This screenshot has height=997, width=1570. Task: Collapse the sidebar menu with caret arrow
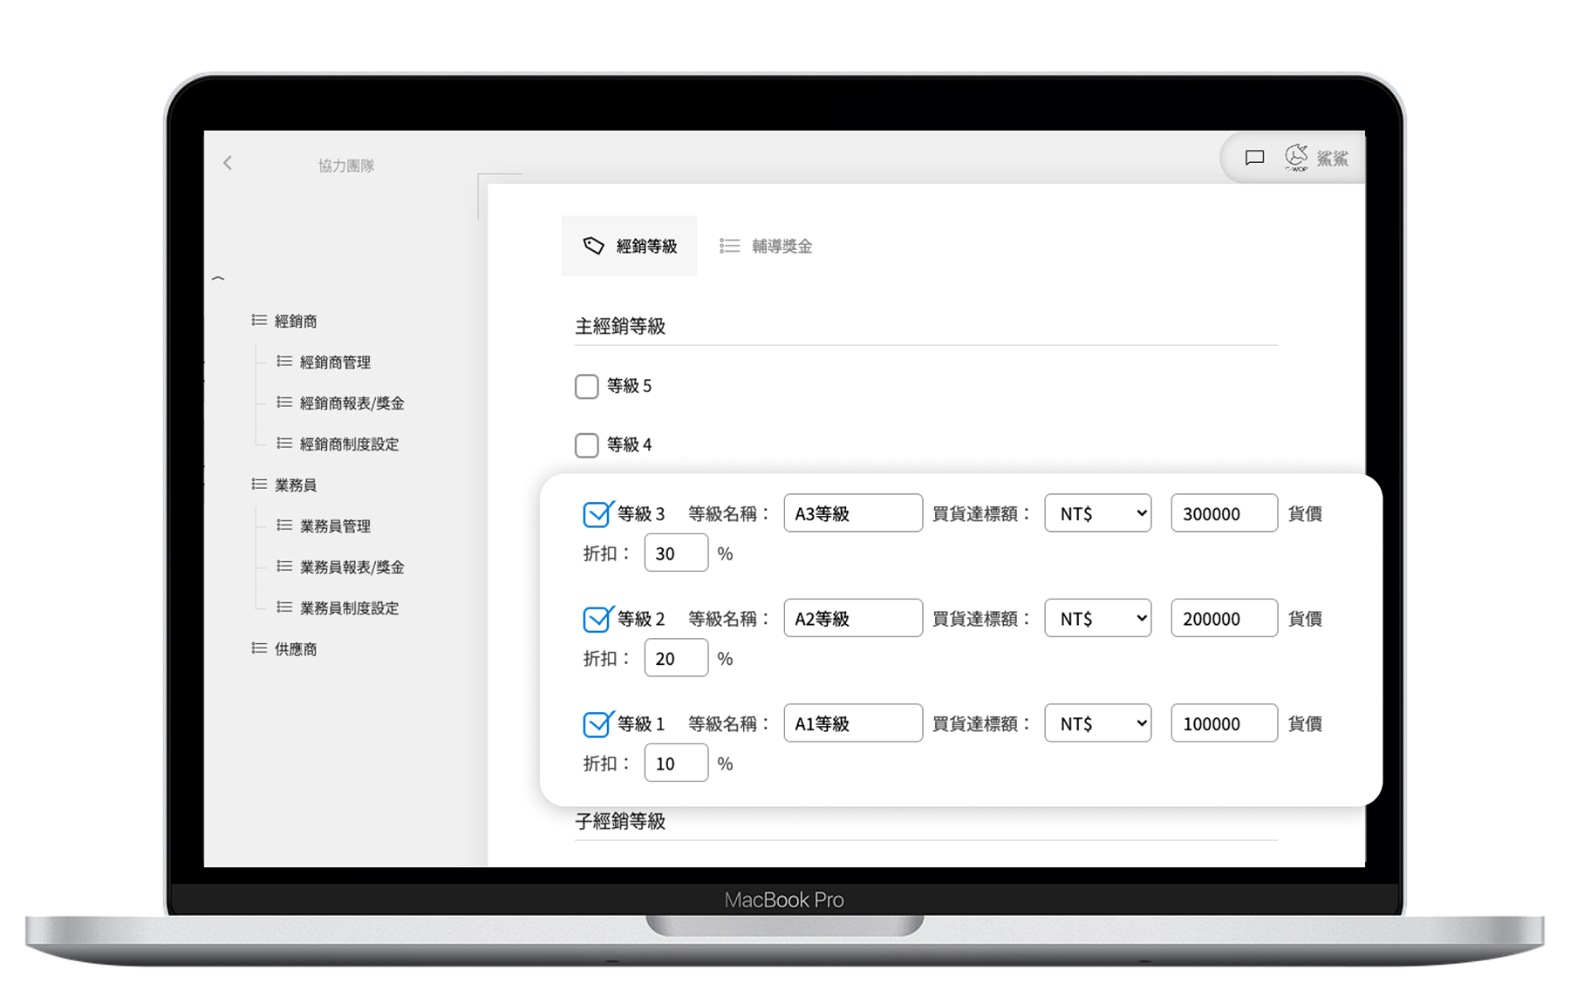tap(218, 279)
